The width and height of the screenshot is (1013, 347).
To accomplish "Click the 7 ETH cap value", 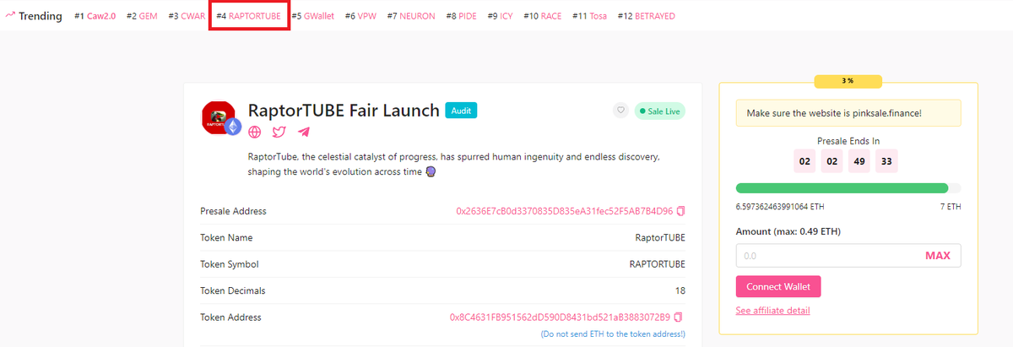I will pos(951,206).
